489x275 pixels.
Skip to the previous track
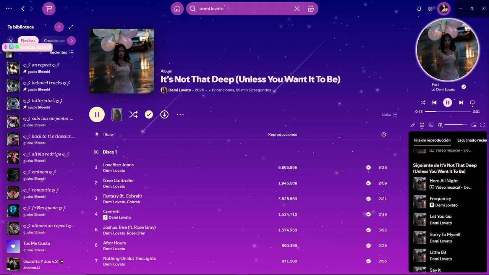(434, 102)
